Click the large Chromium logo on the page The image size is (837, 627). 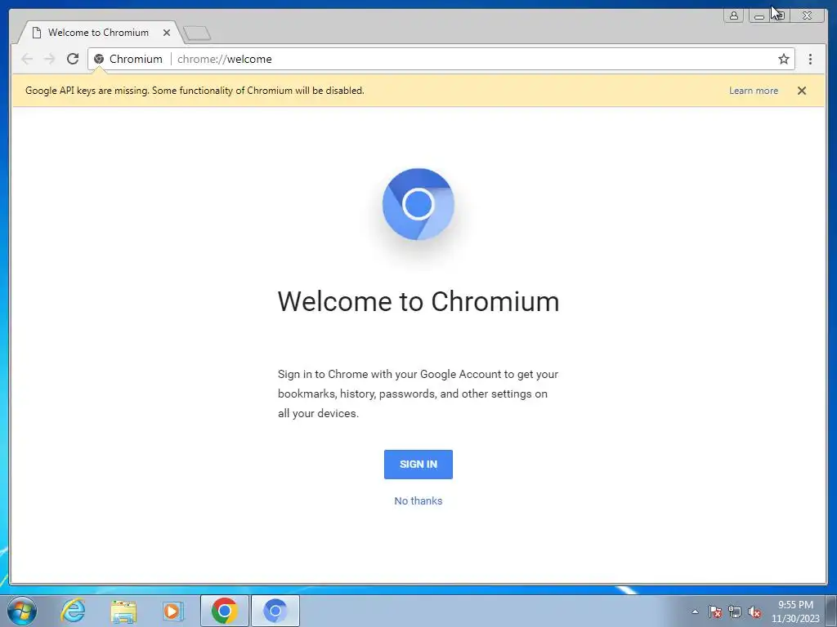(418, 204)
